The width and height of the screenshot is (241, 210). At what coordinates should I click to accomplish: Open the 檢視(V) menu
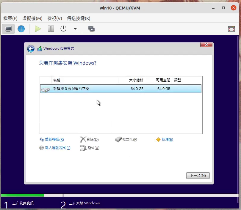click(55, 18)
